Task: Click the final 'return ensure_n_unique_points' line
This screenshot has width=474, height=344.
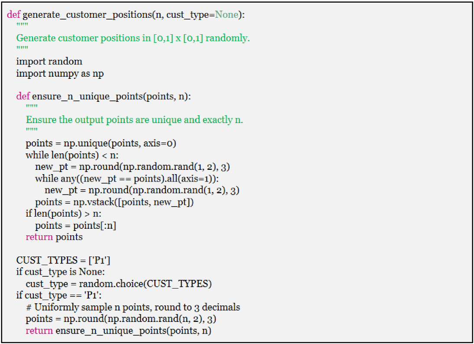Action: point(118,331)
